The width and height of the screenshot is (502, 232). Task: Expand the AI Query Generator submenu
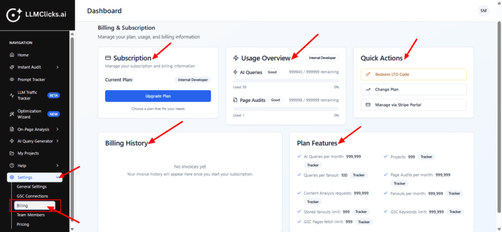57,141
